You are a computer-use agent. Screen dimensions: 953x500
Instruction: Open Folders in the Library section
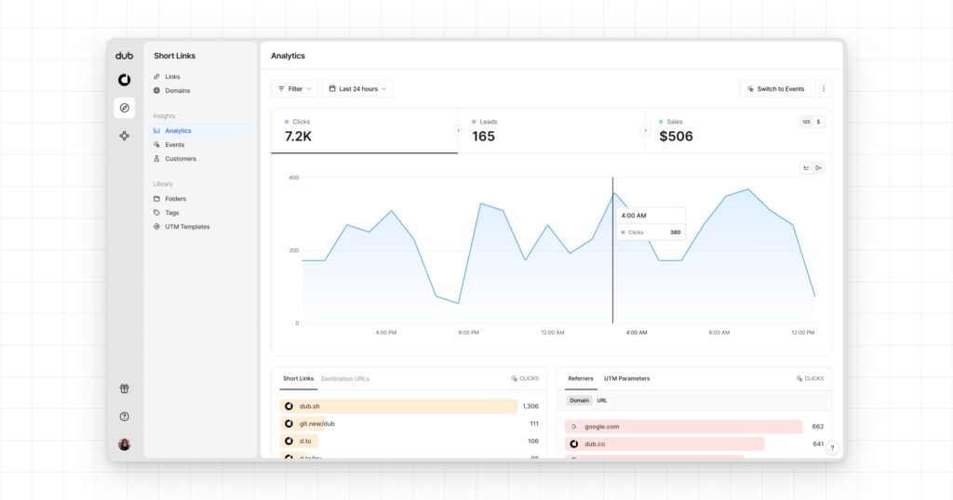[201, 199]
